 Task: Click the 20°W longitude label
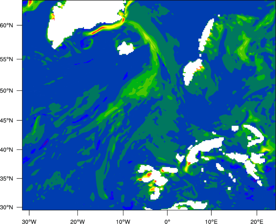pos(77,222)
